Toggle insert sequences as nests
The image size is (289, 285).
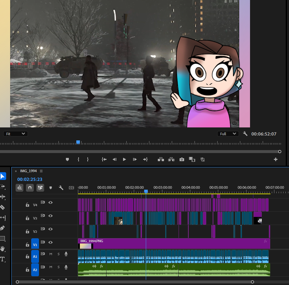coord(19,188)
